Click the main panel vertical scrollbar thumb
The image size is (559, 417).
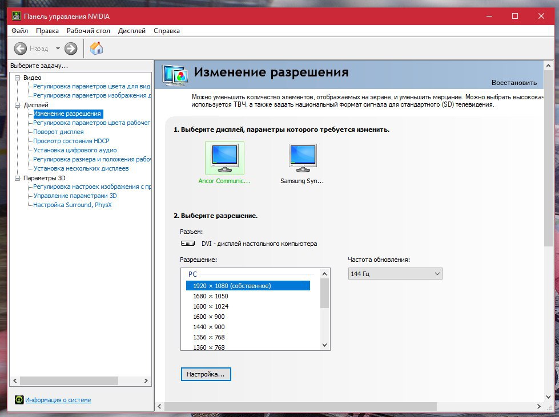click(x=548, y=159)
